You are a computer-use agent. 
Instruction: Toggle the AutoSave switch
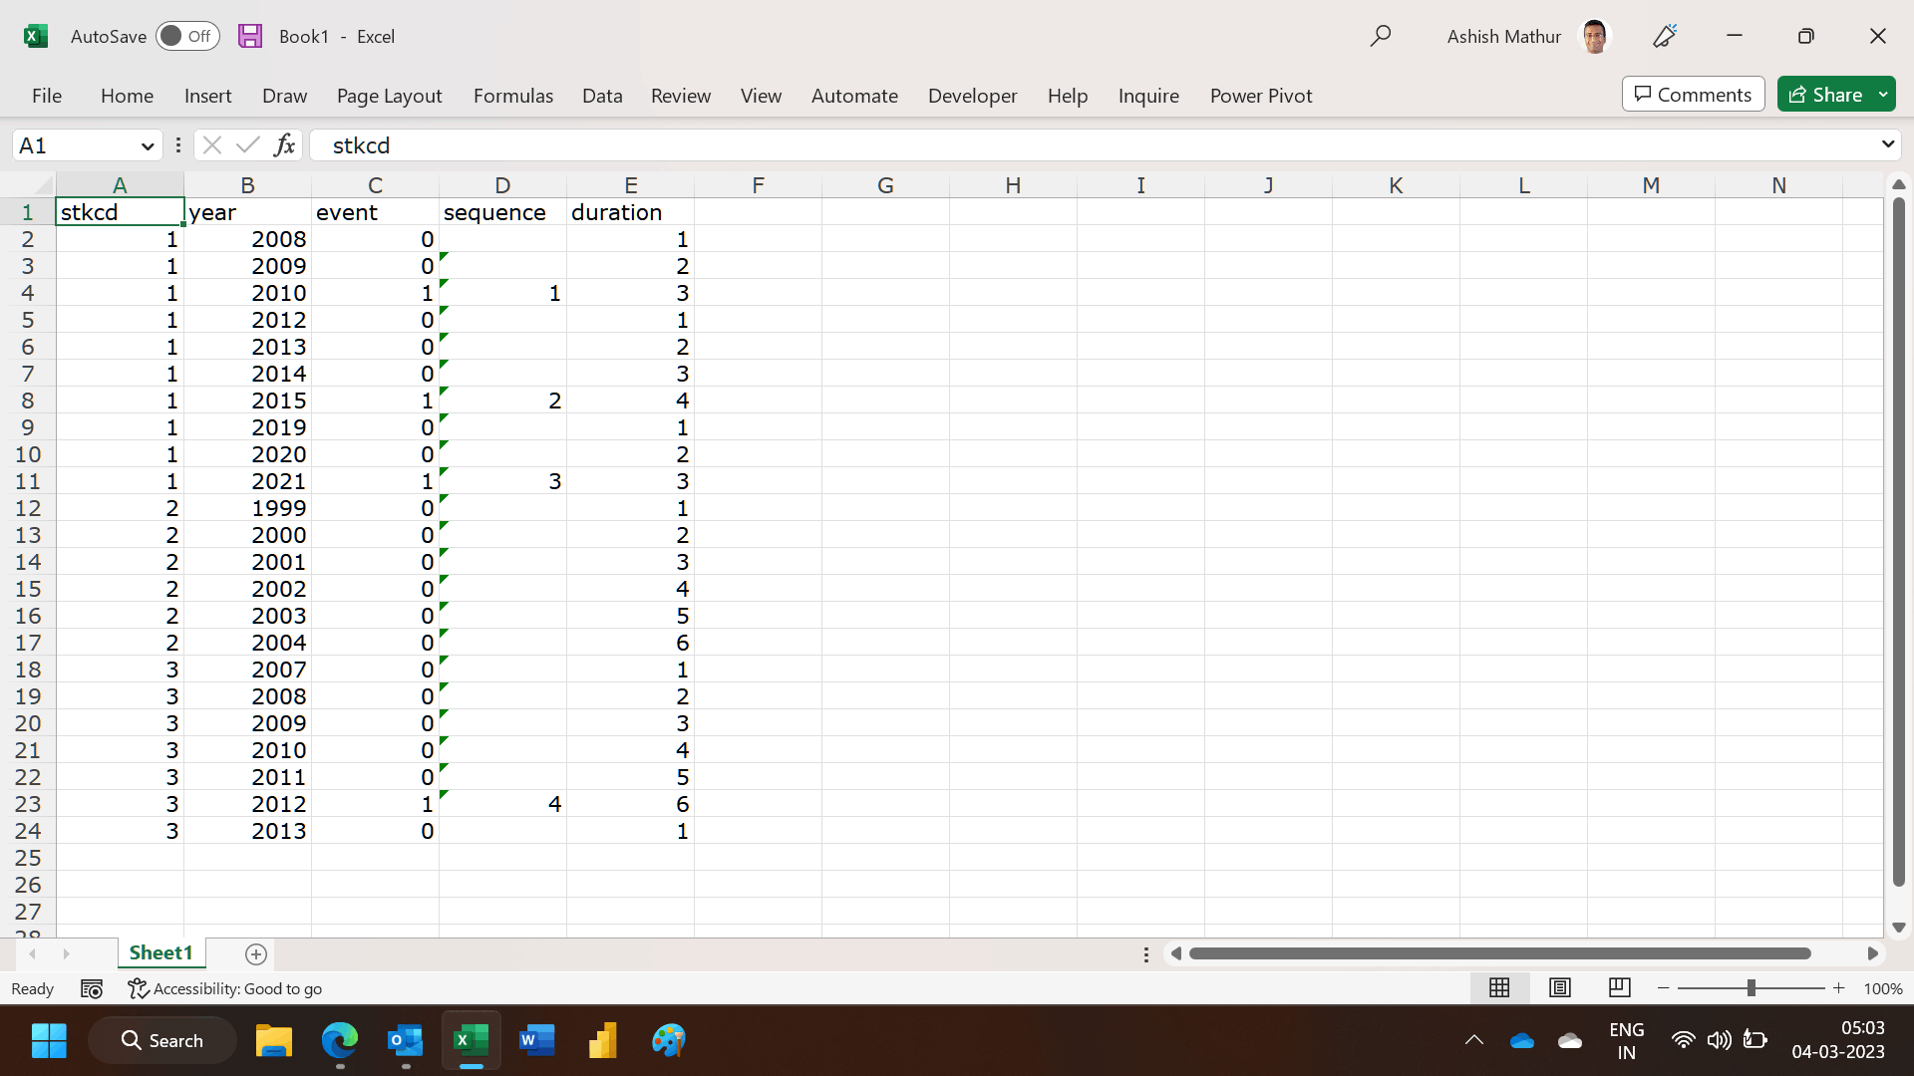click(187, 36)
